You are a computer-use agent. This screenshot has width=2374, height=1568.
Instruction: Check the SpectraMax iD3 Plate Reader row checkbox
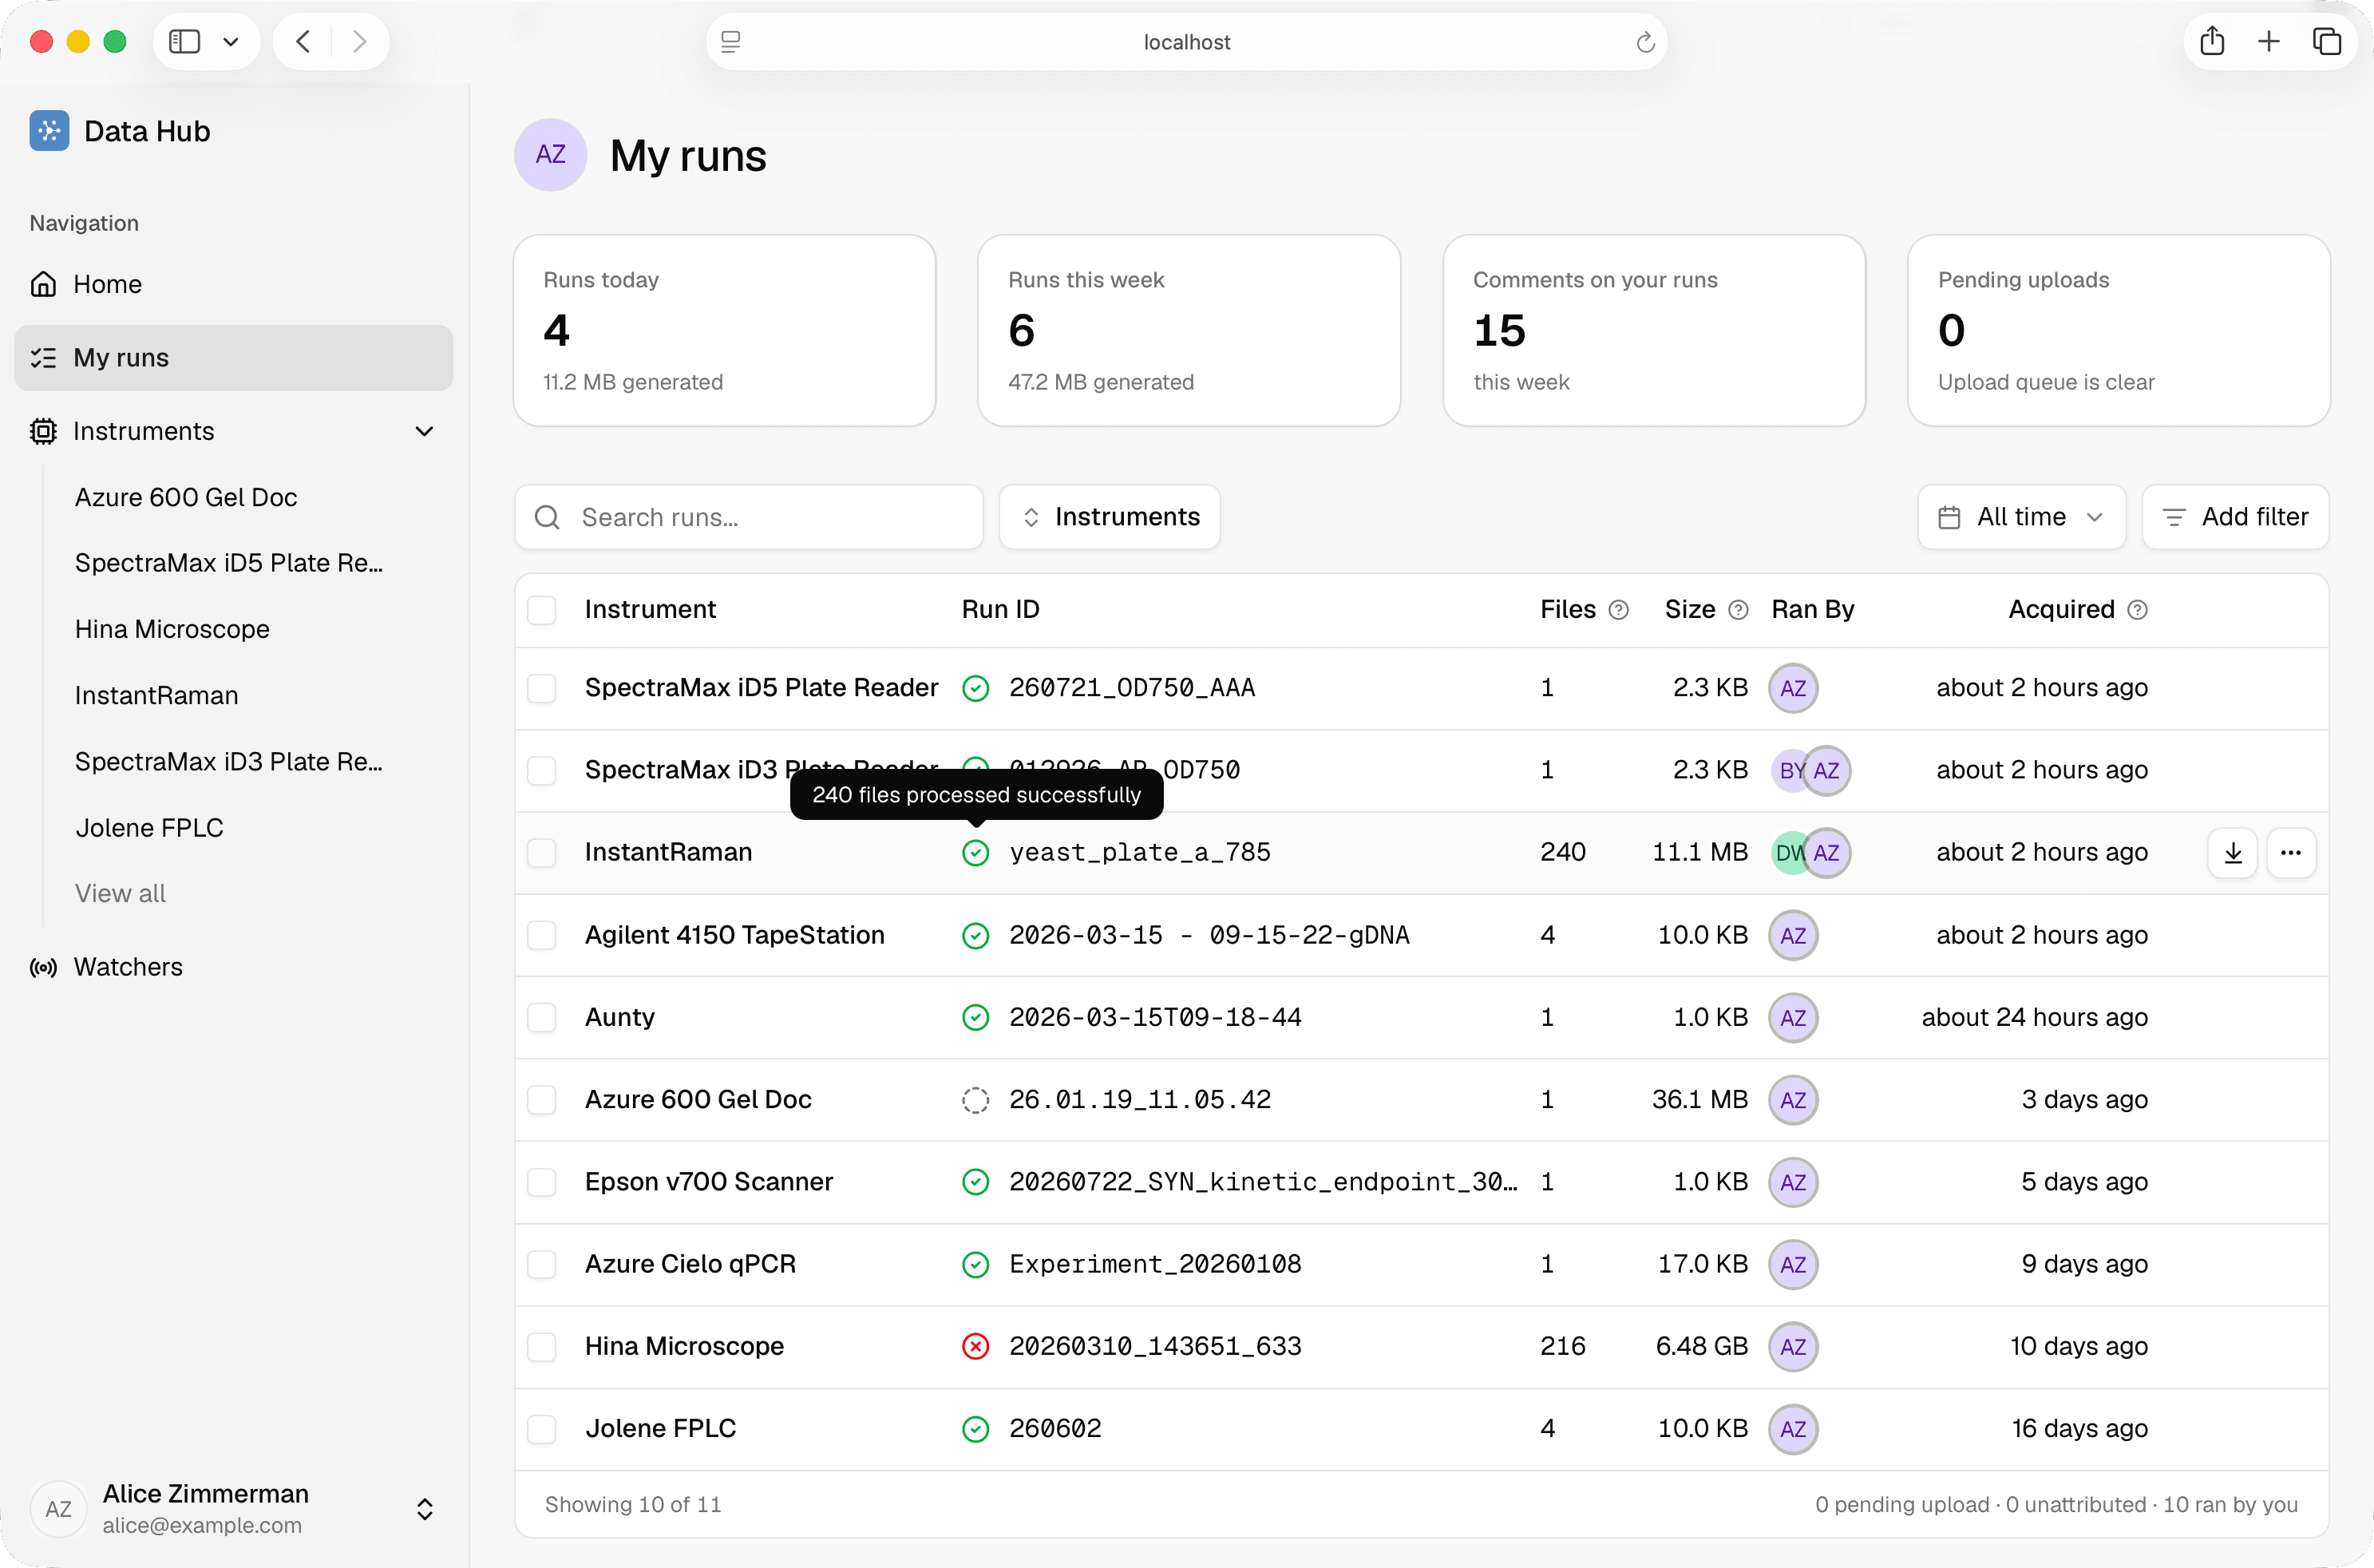tap(542, 771)
